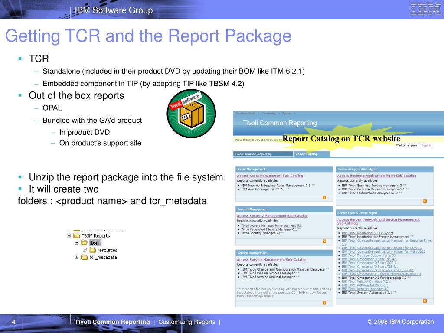Image resolution: width=444 pixels, height=333 pixels.
Task: Click orange icon in Server Ntwk & Device Mgmt panel
Action: (x=425, y=301)
